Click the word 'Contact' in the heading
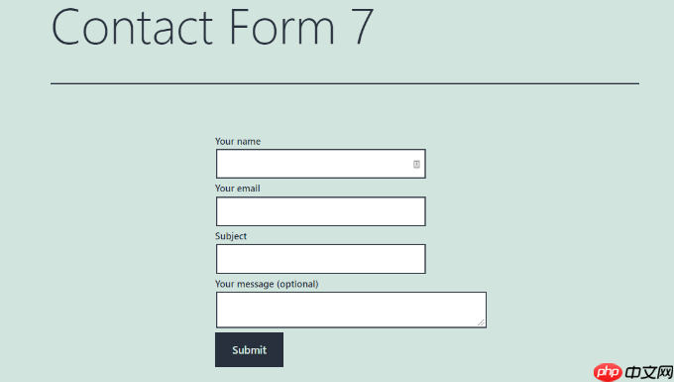This screenshot has height=382, width=674. coord(133,28)
